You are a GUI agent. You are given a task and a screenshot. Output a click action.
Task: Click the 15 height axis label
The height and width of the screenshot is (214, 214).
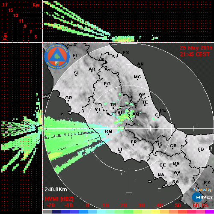point(10,10)
